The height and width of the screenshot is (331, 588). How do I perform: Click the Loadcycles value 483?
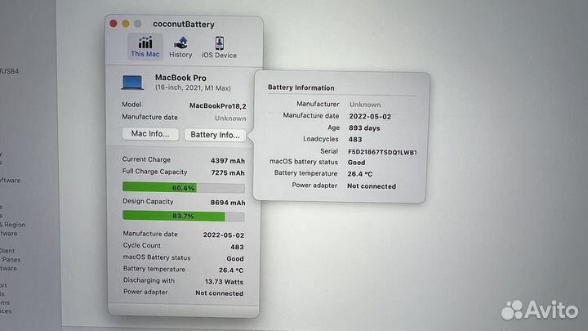click(x=355, y=140)
